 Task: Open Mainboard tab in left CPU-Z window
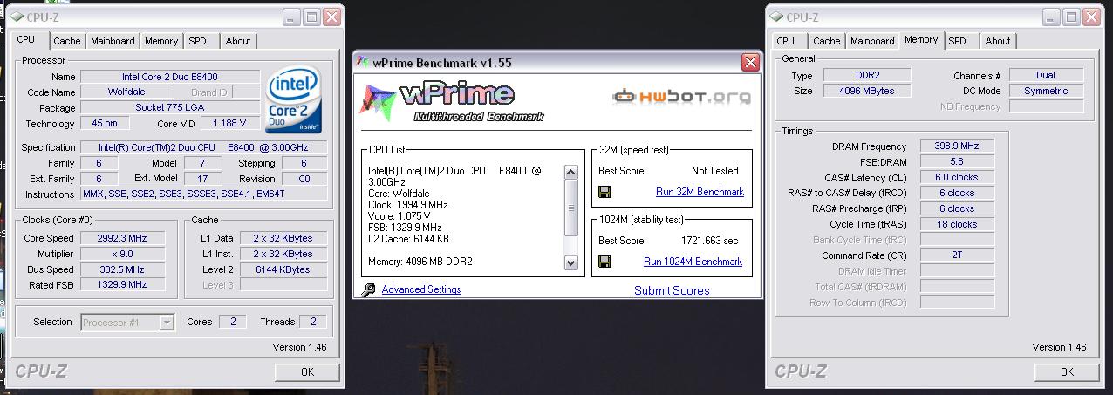113,41
